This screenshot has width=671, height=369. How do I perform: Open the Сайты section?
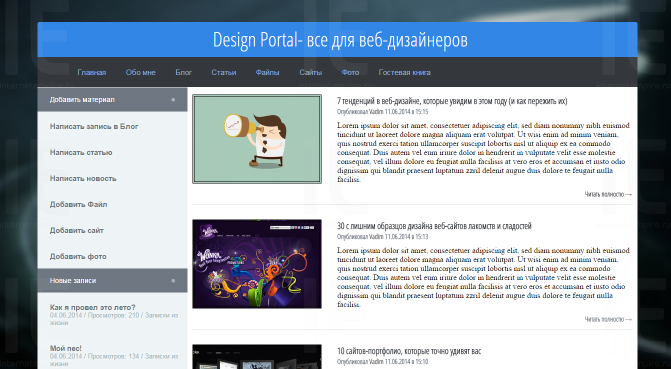click(x=310, y=72)
